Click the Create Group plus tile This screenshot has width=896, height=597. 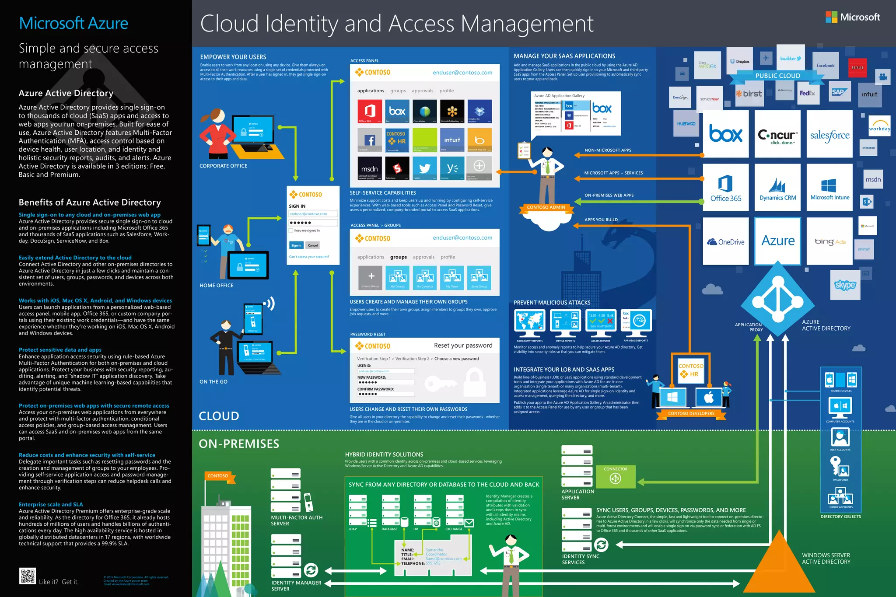click(x=371, y=278)
